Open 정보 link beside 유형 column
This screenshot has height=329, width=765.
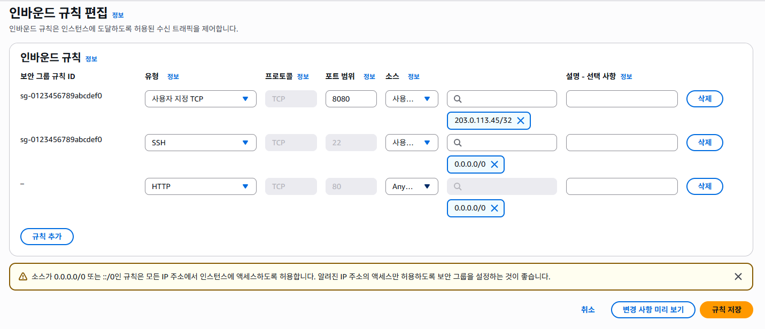coord(173,77)
